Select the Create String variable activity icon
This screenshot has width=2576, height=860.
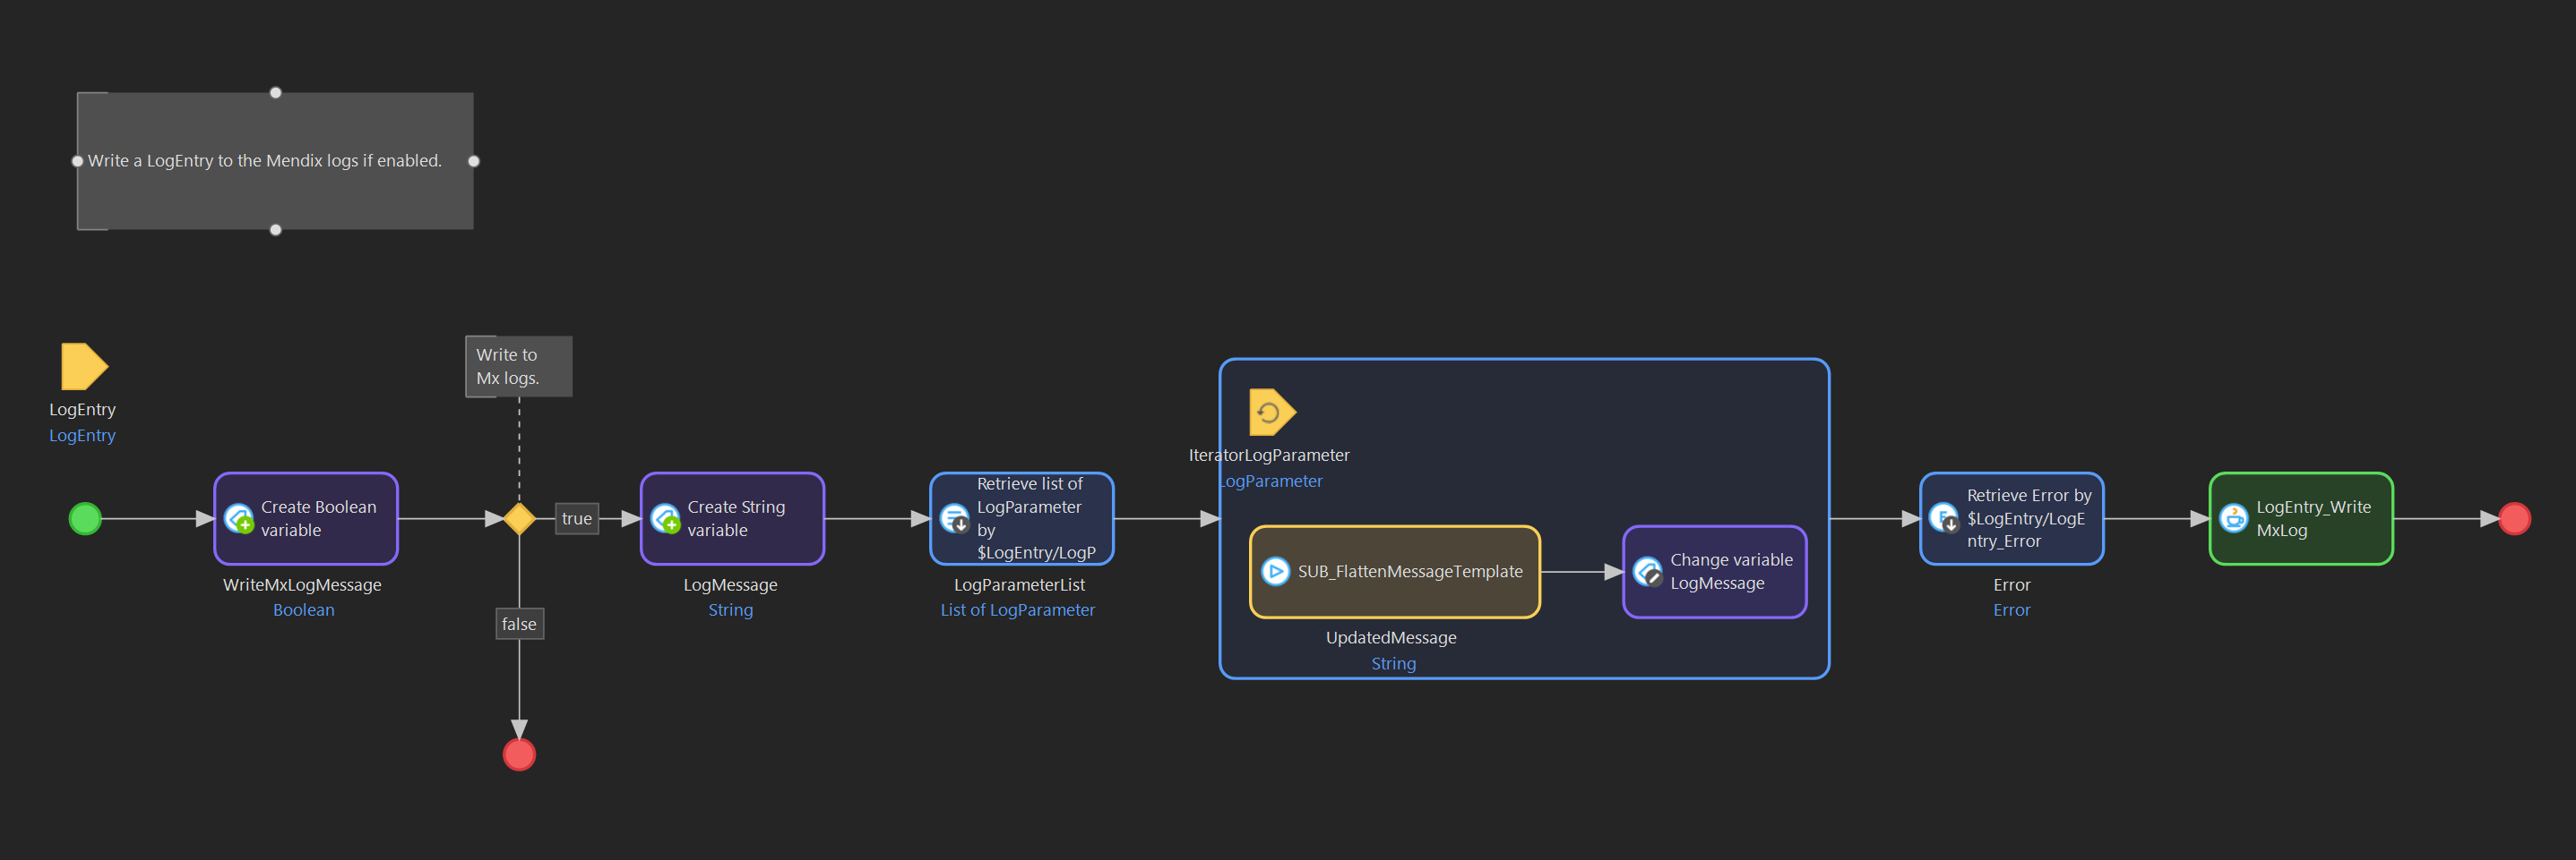666,519
